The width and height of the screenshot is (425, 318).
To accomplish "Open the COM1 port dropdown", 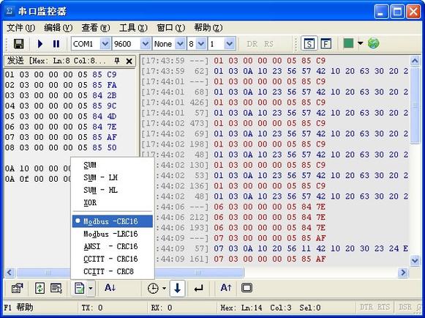I will (x=105, y=44).
